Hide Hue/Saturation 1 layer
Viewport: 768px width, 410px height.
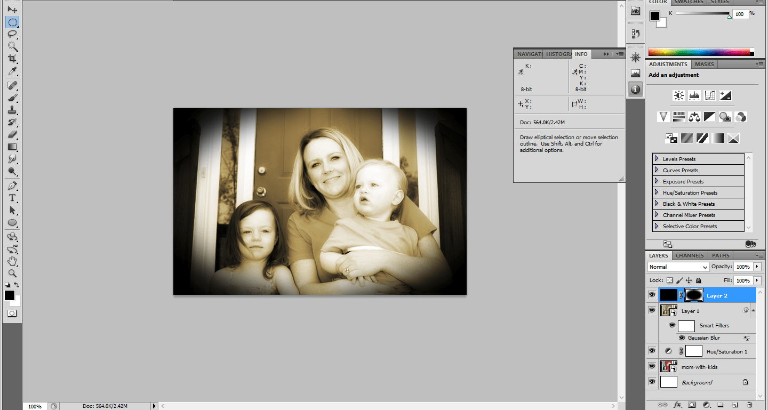click(x=652, y=351)
